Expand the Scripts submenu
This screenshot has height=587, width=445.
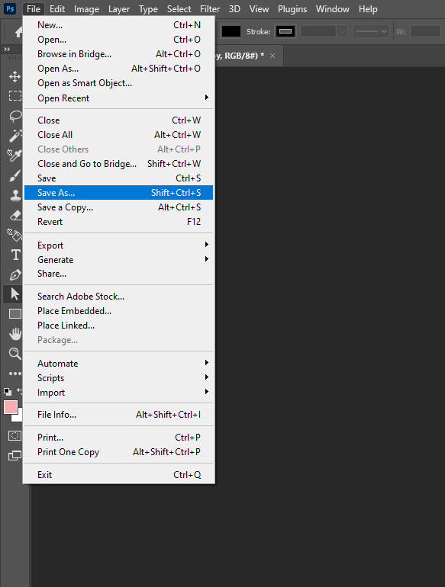[x=118, y=377]
